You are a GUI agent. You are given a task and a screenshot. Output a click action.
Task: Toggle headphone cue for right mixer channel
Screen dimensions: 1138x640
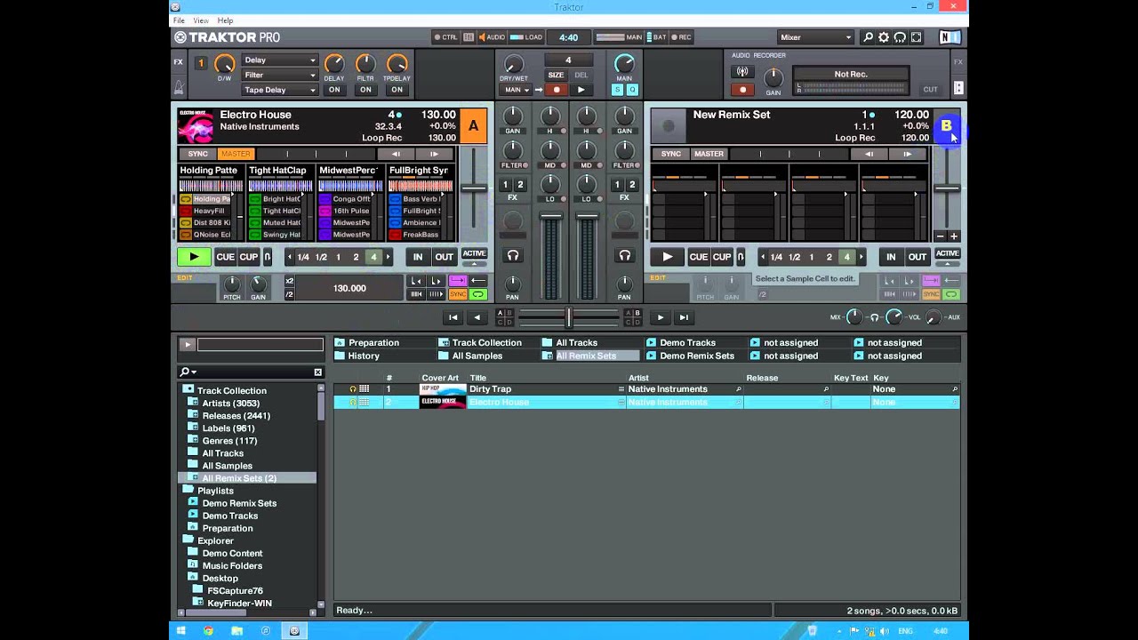click(624, 256)
